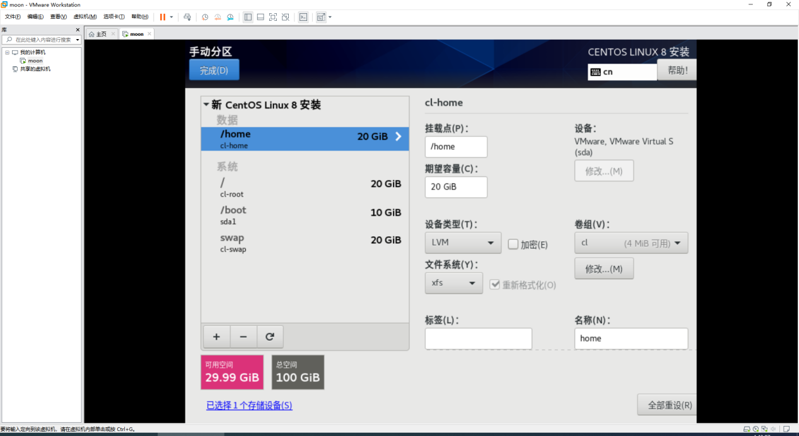799x436 pixels.
Task: Click the 全部重设(R) button
Action: pyautogui.click(x=668, y=405)
